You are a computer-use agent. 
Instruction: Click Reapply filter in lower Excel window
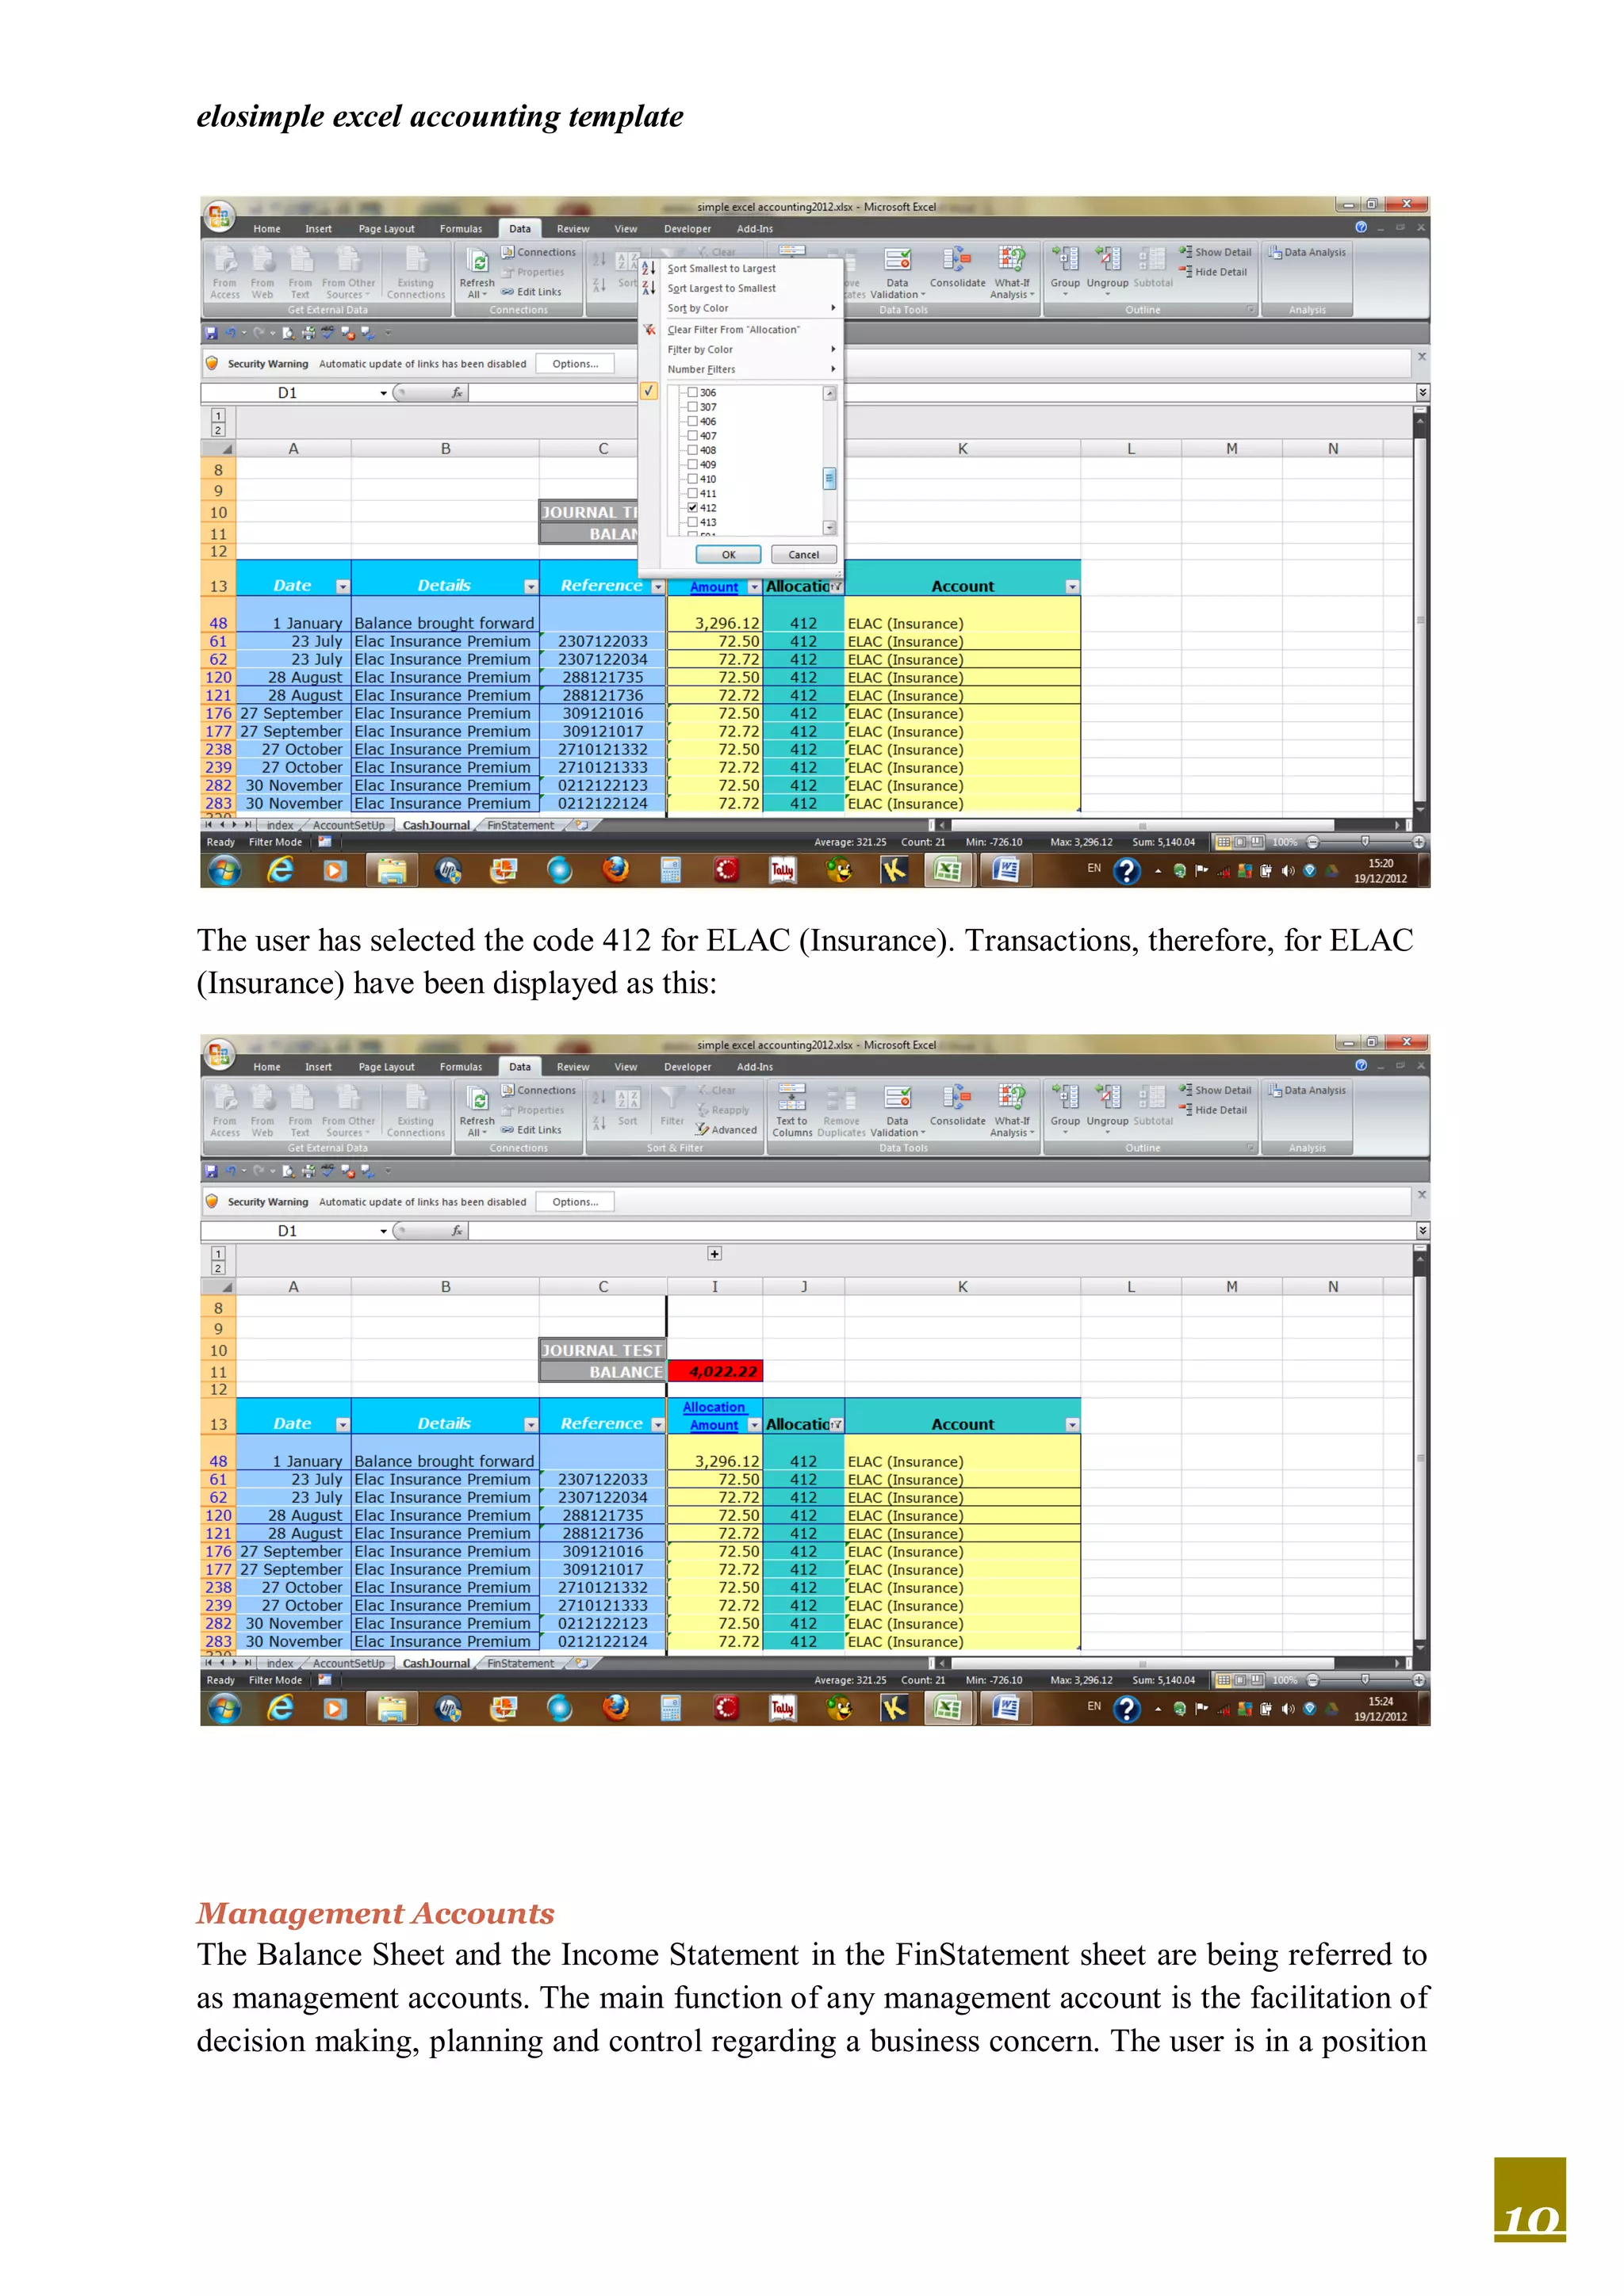coord(722,1110)
